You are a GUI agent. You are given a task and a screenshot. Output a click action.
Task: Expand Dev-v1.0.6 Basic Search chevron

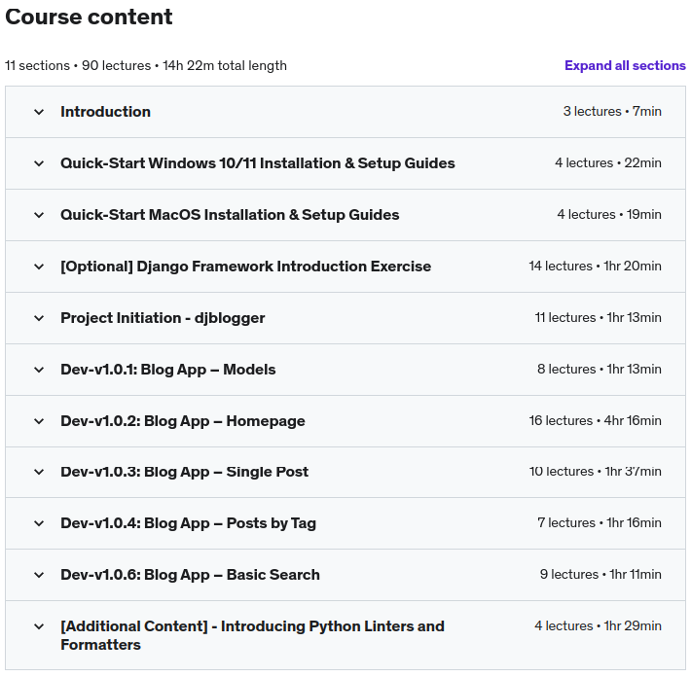pyautogui.click(x=39, y=575)
